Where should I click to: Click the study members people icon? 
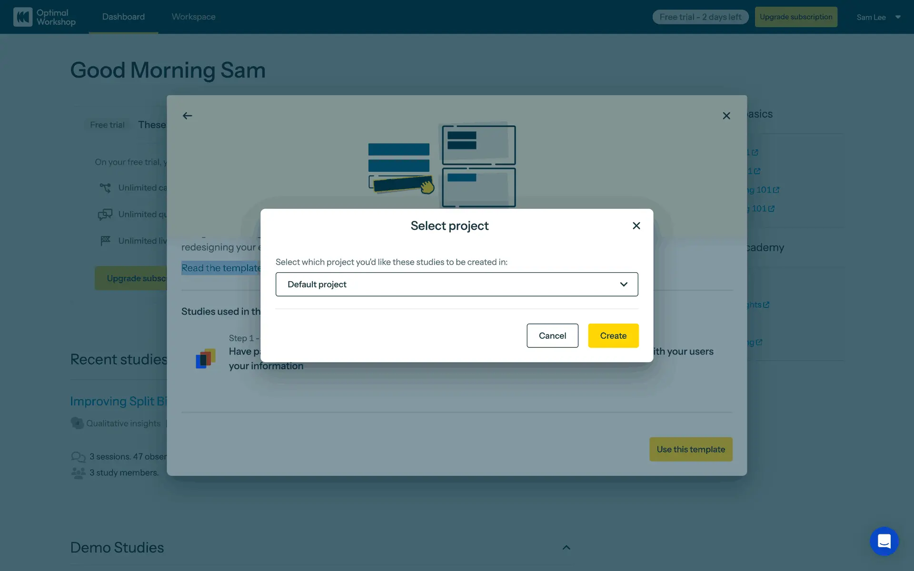(78, 473)
